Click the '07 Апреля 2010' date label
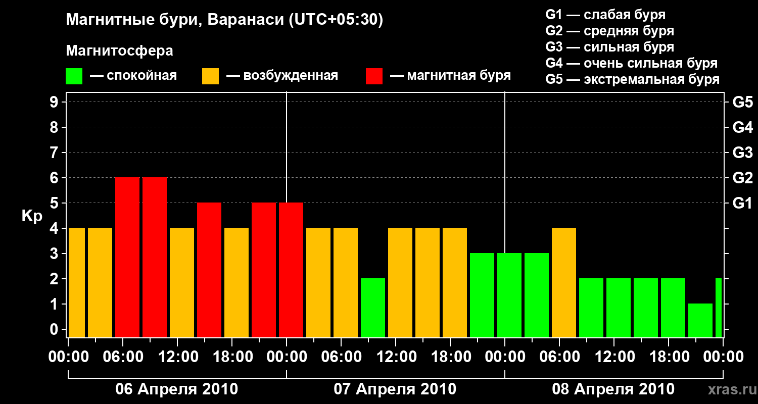Screen dimensions: 758x404 [395, 389]
